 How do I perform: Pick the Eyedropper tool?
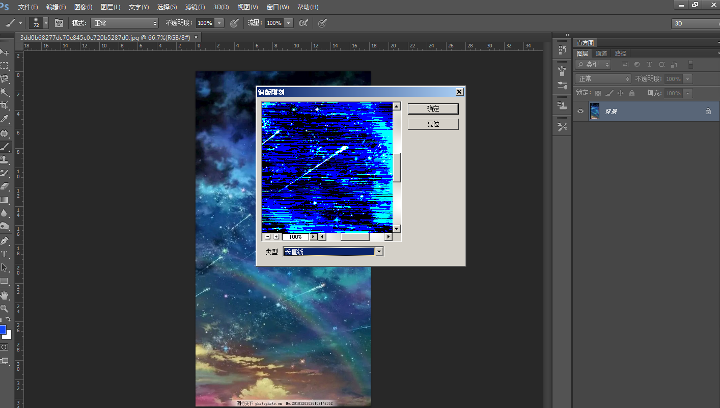pos(5,119)
